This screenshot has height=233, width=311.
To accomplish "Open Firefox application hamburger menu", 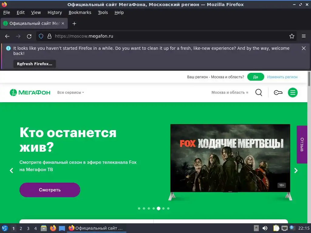I will click(303, 36).
